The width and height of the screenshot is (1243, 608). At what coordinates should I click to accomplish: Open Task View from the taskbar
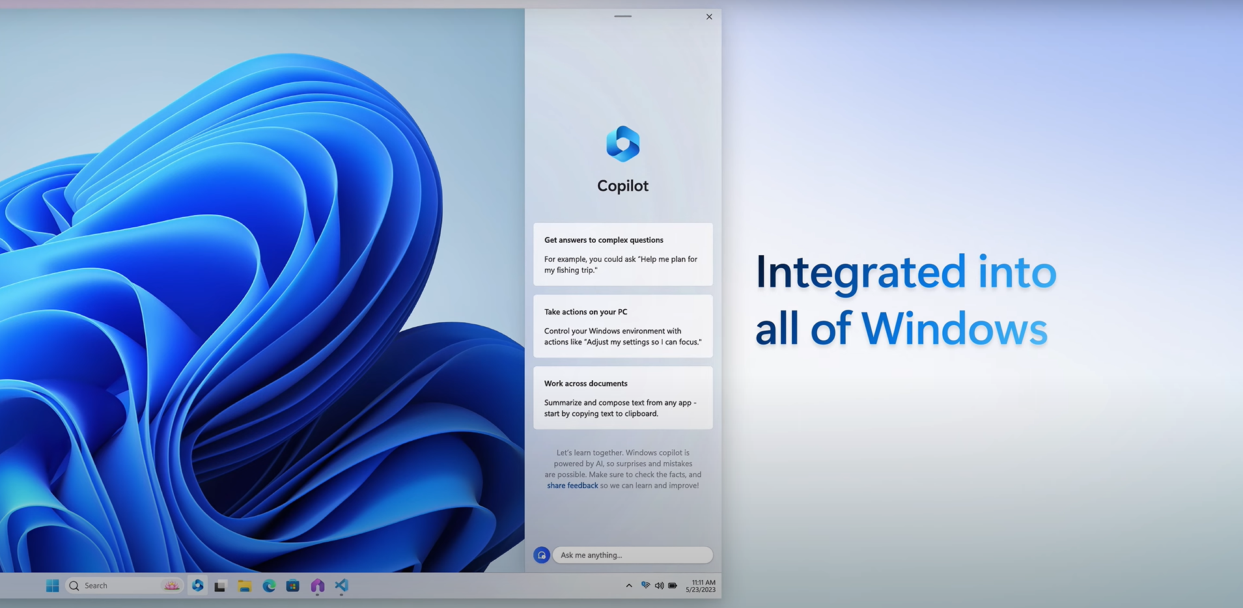[x=220, y=586]
